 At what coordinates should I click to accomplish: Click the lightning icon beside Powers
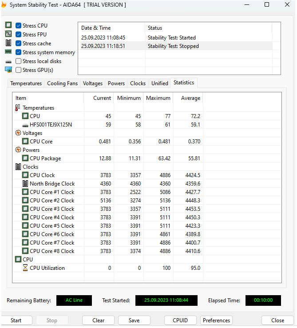(x=18, y=150)
